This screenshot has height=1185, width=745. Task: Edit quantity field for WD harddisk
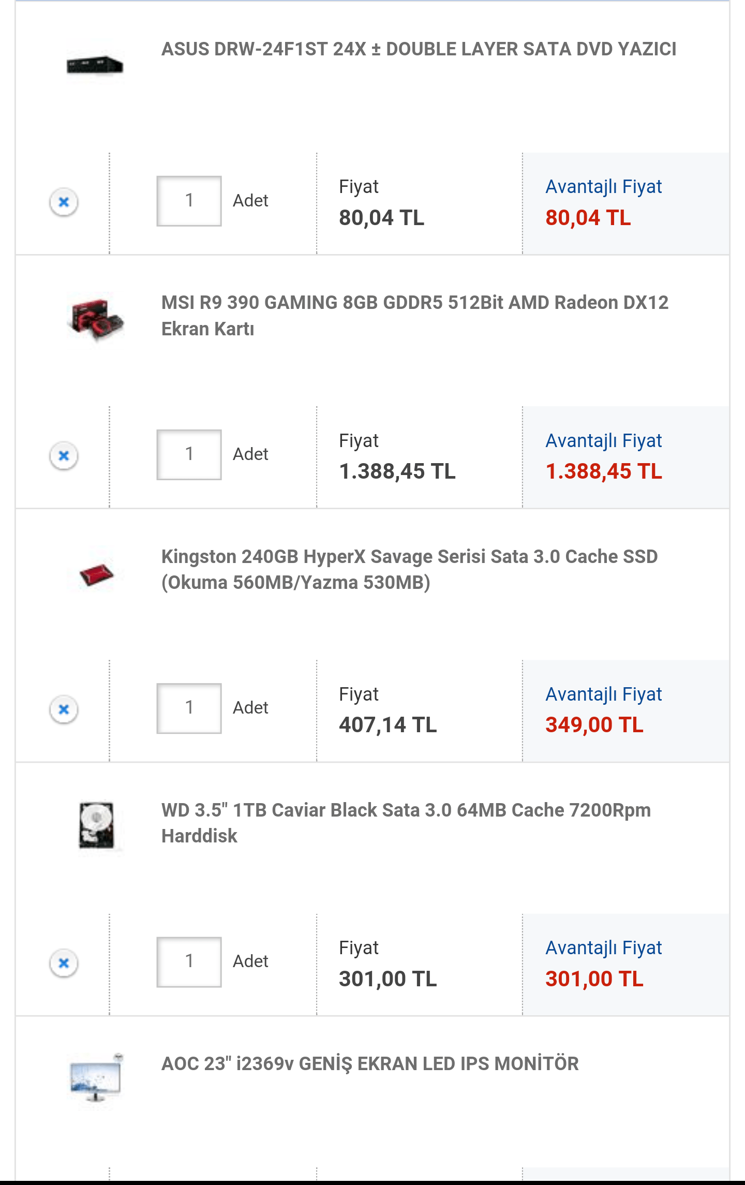point(189,961)
